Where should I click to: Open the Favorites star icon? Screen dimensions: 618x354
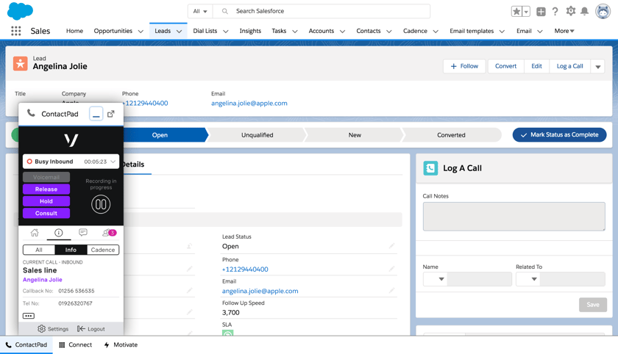(x=516, y=12)
